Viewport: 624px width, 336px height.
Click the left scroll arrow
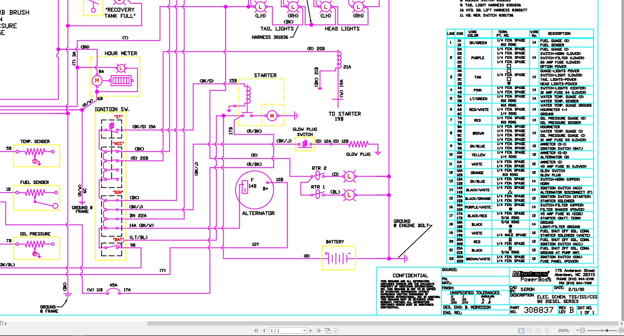(6, 323)
